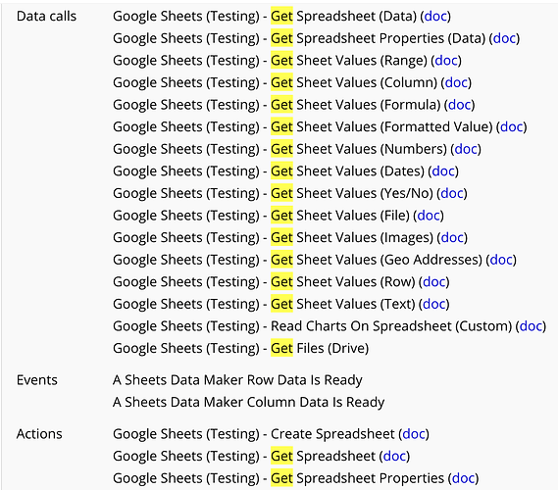Open doc for Get Sheet Values (Numbers)
Screen dimensions: 558x490
click(x=466, y=149)
